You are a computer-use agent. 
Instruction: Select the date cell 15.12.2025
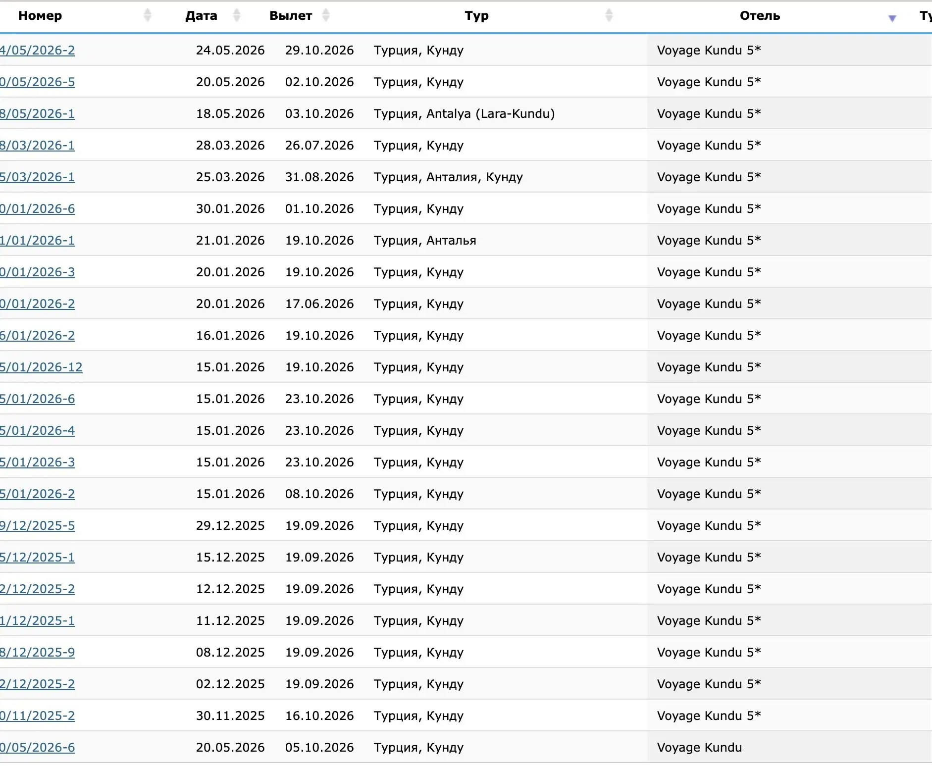point(230,557)
